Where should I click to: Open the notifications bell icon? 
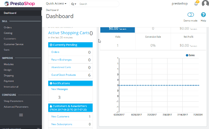196,4
